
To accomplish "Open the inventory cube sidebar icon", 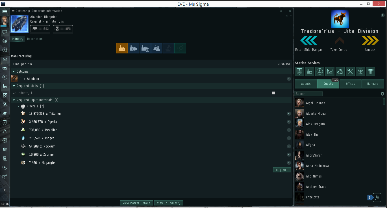I will pos(5,41).
